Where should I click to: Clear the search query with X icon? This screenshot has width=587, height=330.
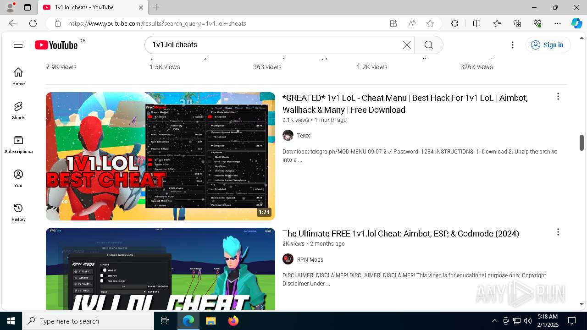tap(407, 44)
